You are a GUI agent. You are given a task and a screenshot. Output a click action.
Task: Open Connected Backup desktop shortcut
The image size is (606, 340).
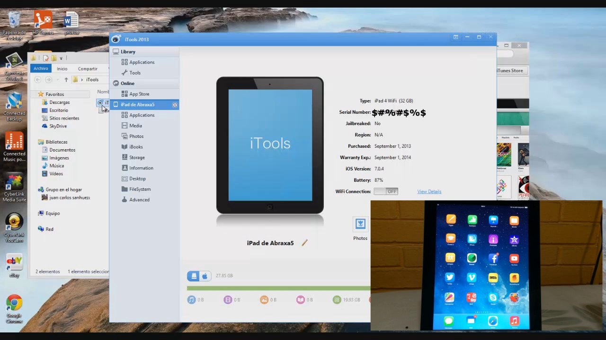[15, 107]
